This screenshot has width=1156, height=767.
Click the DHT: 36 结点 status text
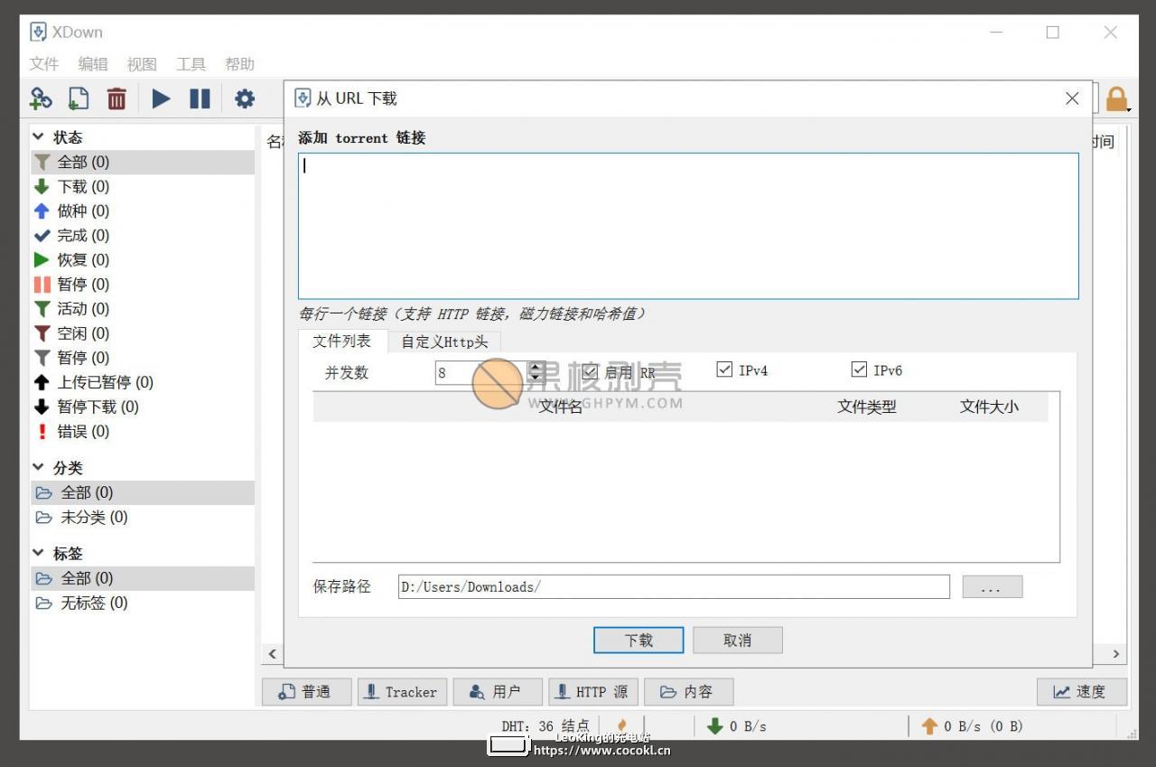pyautogui.click(x=545, y=726)
